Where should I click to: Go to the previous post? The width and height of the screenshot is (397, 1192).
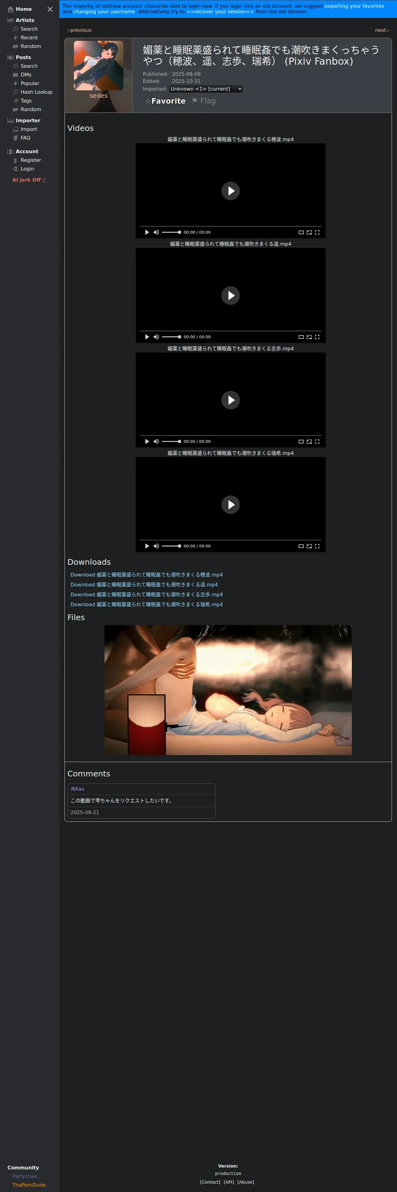[79, 30]
